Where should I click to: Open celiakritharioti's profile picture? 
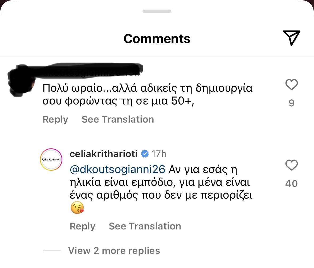[x=51, y=159]
